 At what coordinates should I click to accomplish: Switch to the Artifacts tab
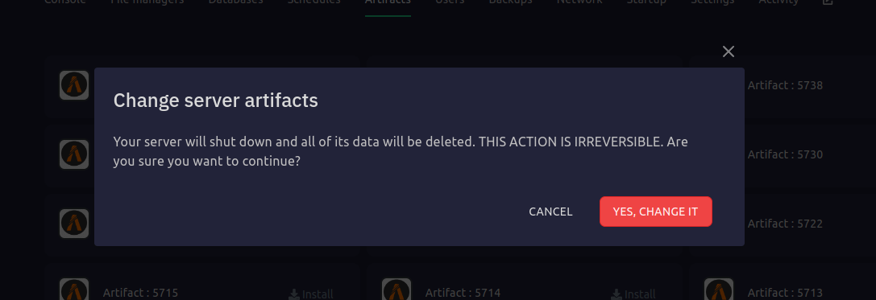click(388, 2)
